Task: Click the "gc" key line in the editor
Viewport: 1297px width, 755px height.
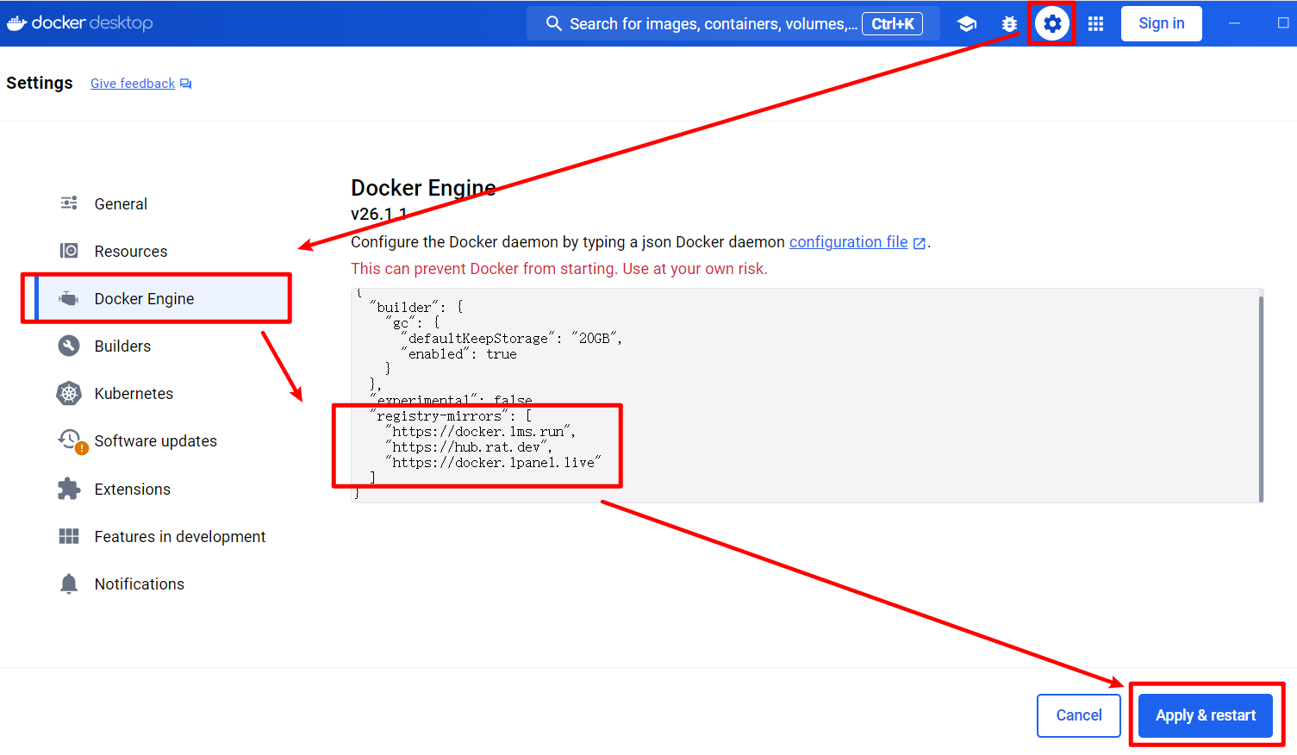Action: [x=413, y=323]
